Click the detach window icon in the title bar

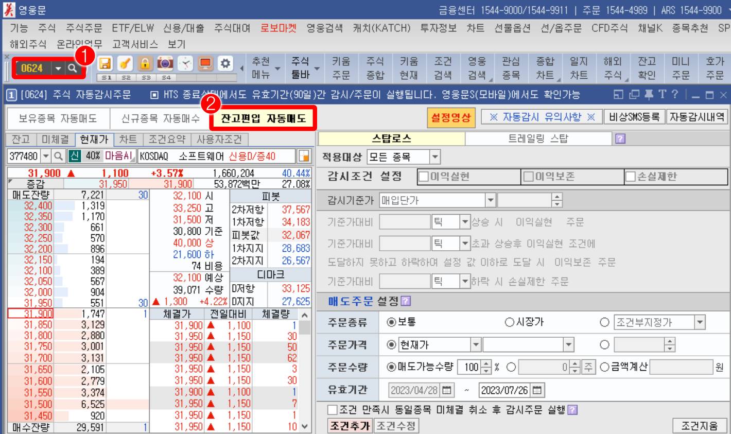(x=619, y=95)
